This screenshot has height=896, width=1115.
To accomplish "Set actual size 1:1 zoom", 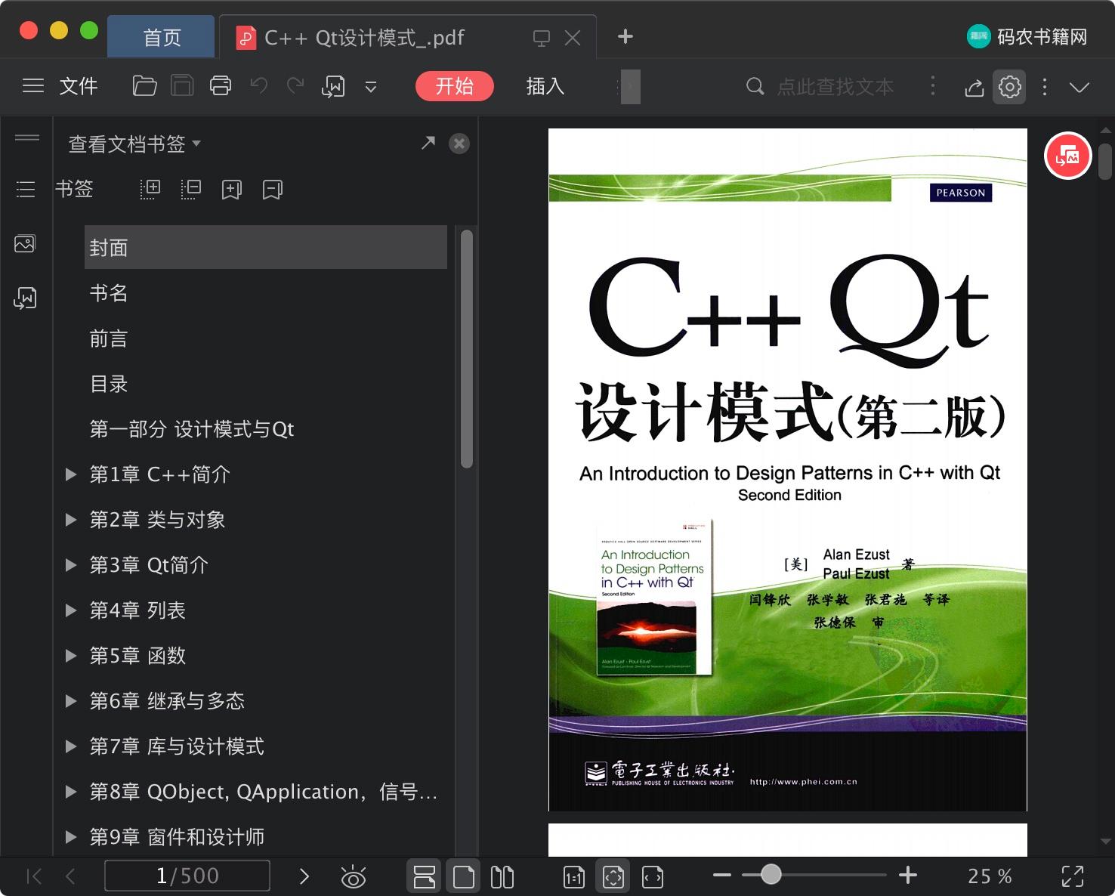I will (574, 877).
